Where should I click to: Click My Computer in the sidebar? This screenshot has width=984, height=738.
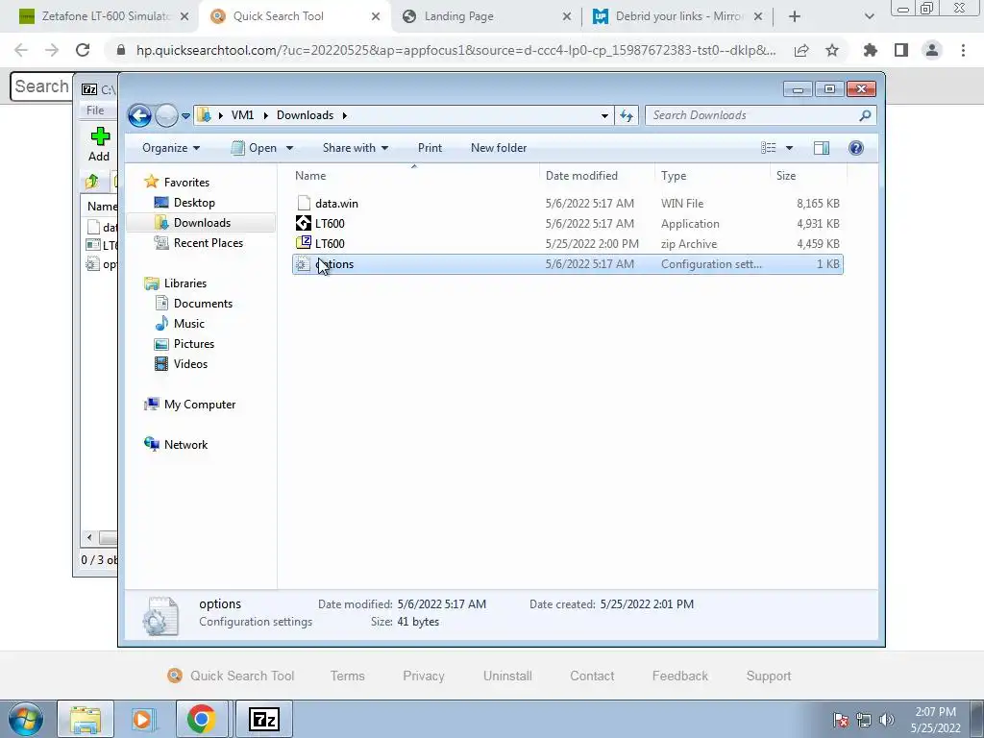tap(200, 405)
